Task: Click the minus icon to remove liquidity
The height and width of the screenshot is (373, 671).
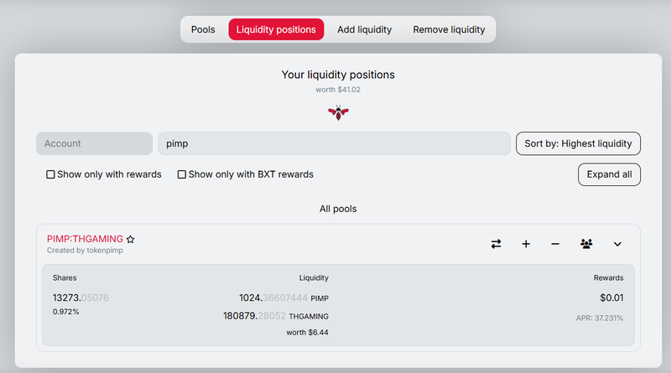Action: tap(555, 244)
